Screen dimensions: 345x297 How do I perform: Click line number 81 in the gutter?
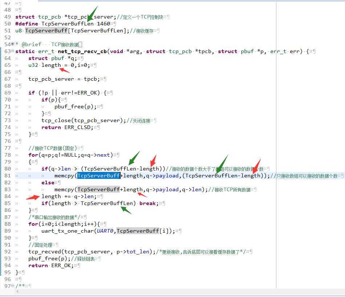pyautogui.click(x=8, y=176)
